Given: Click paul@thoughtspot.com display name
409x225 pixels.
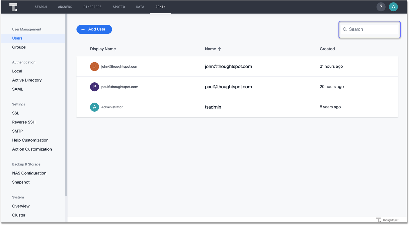Looking at the screenshot, I should coord(120,87).
